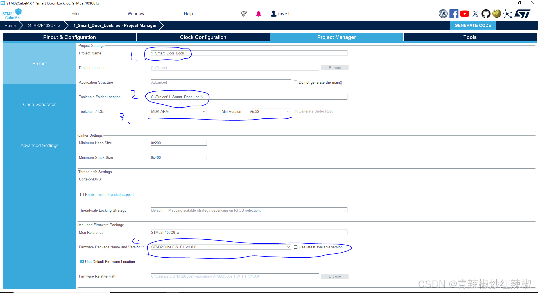Click the Project Location field
Viewport: 538px width, 293px height.
point(235,68)
